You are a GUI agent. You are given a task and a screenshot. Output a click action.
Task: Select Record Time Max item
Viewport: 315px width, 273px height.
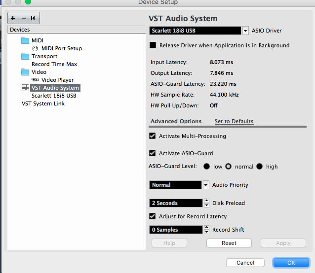coord(54,64)
